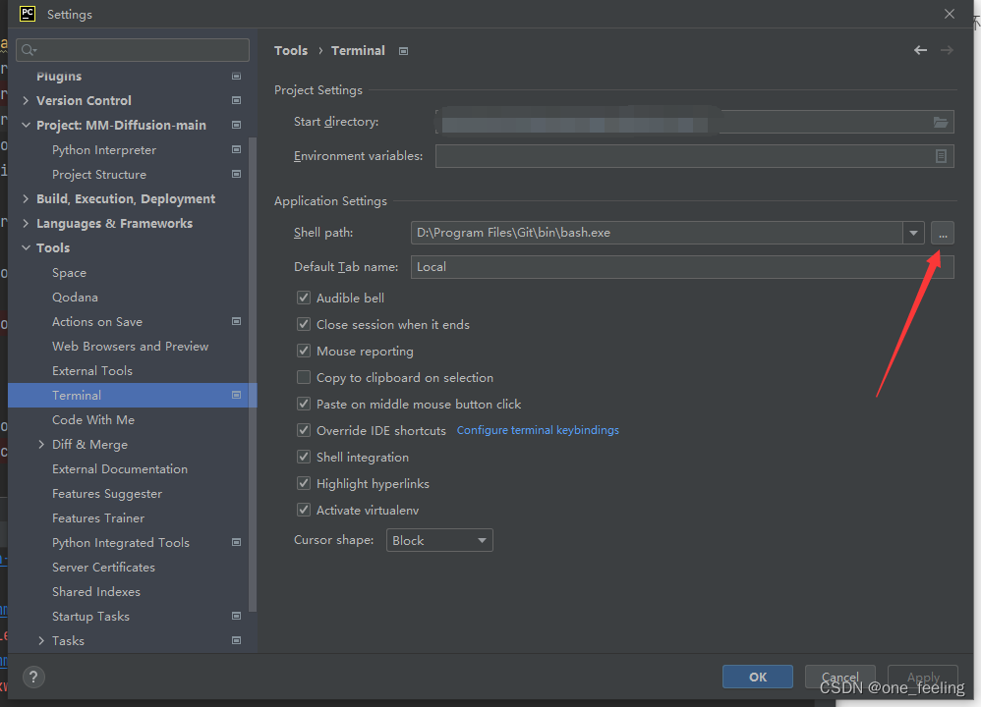Click the Apply button
Image resolution: width=981 pixels, height=707 pixels.
[x=923, y=677]
